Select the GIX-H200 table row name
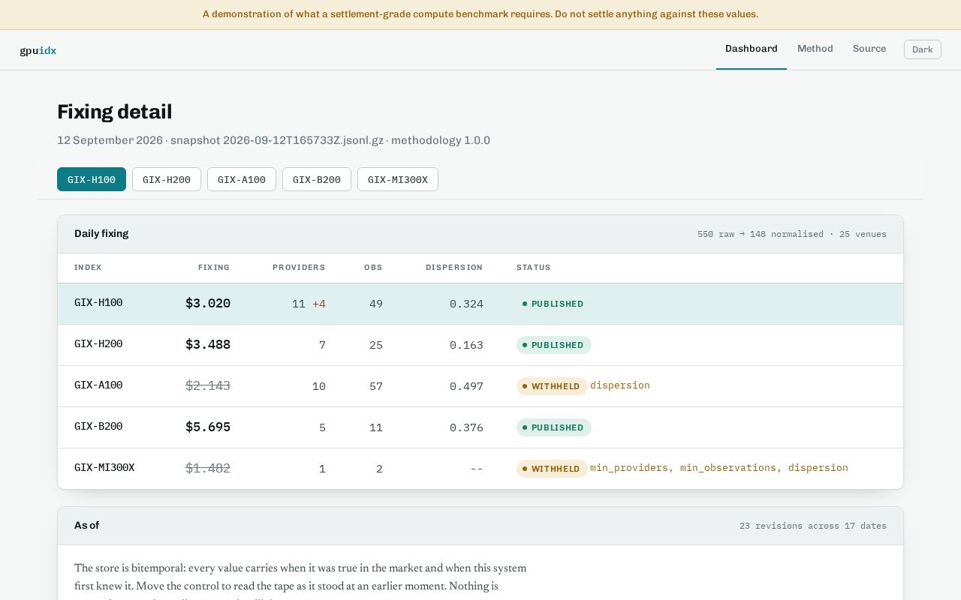The height and width of the screenshot is (600, 961). click(98, 344)
